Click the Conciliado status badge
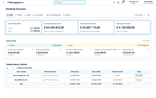 139,75
